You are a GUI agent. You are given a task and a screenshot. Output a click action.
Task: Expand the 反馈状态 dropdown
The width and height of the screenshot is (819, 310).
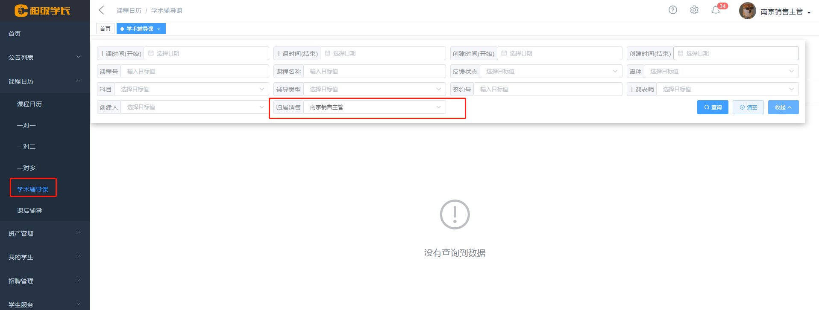(550, 71)
